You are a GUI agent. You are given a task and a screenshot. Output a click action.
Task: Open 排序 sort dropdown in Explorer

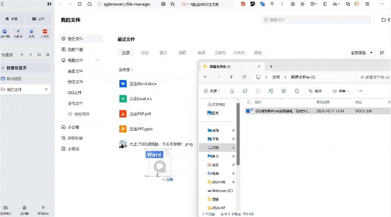pos(316,91)
